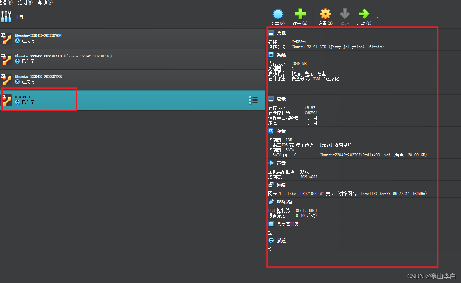
Task: Click the Audio (声音) speaker icon
Action: (271, 163)
